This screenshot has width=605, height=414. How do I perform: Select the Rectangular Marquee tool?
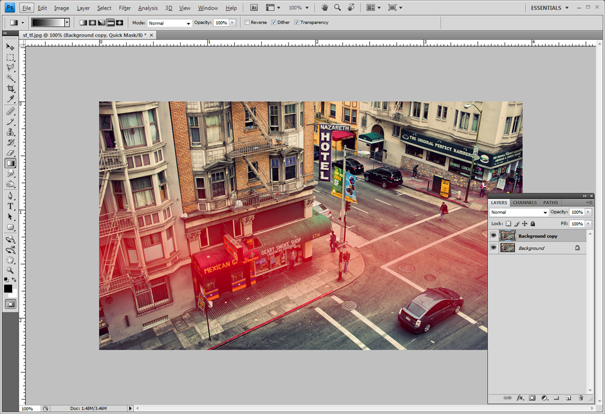pos(10,57)
